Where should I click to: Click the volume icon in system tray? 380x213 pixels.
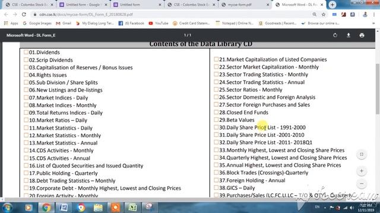[x=351, y=208]
